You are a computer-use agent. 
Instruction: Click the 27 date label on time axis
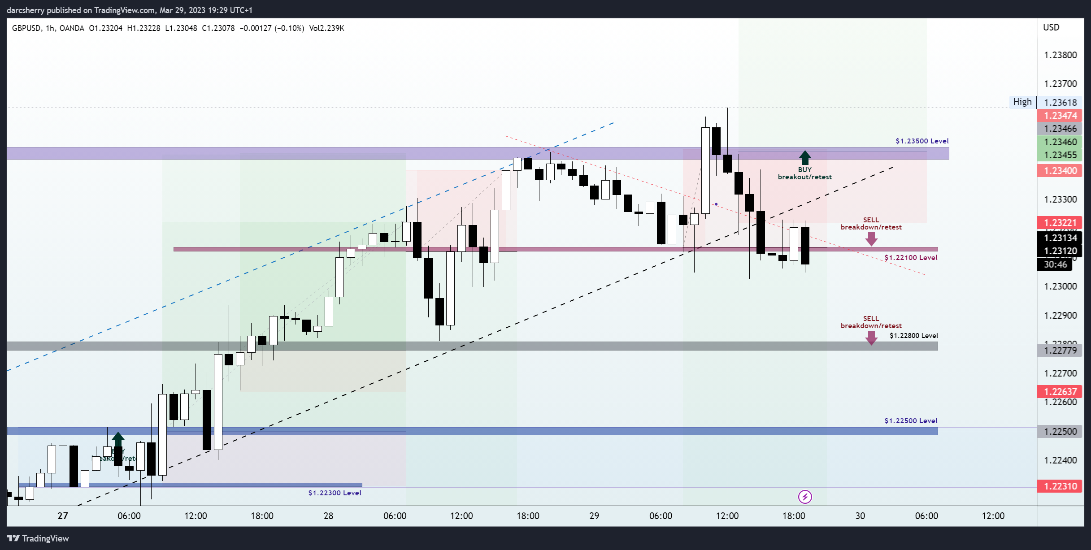pos(63,515)
